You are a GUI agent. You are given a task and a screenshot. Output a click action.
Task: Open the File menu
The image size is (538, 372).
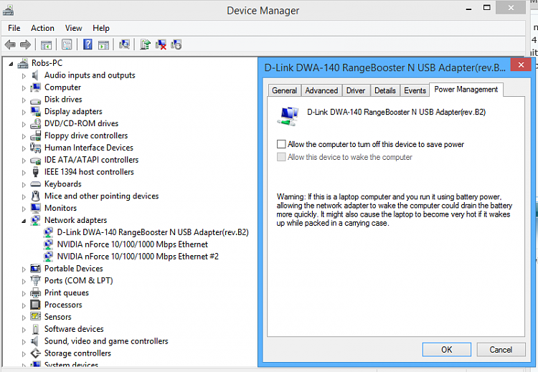point(14,28)
